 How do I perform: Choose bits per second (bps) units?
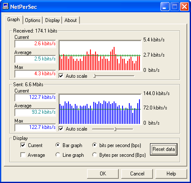click(x=95, y=145)
